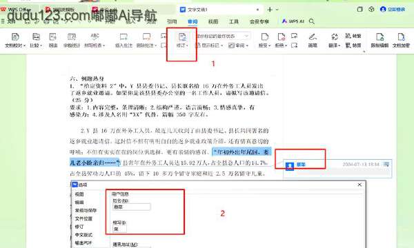Click the 插入批注 insert comment icon
The width and height of the screenshot is (414, 248).
(124, 40)
